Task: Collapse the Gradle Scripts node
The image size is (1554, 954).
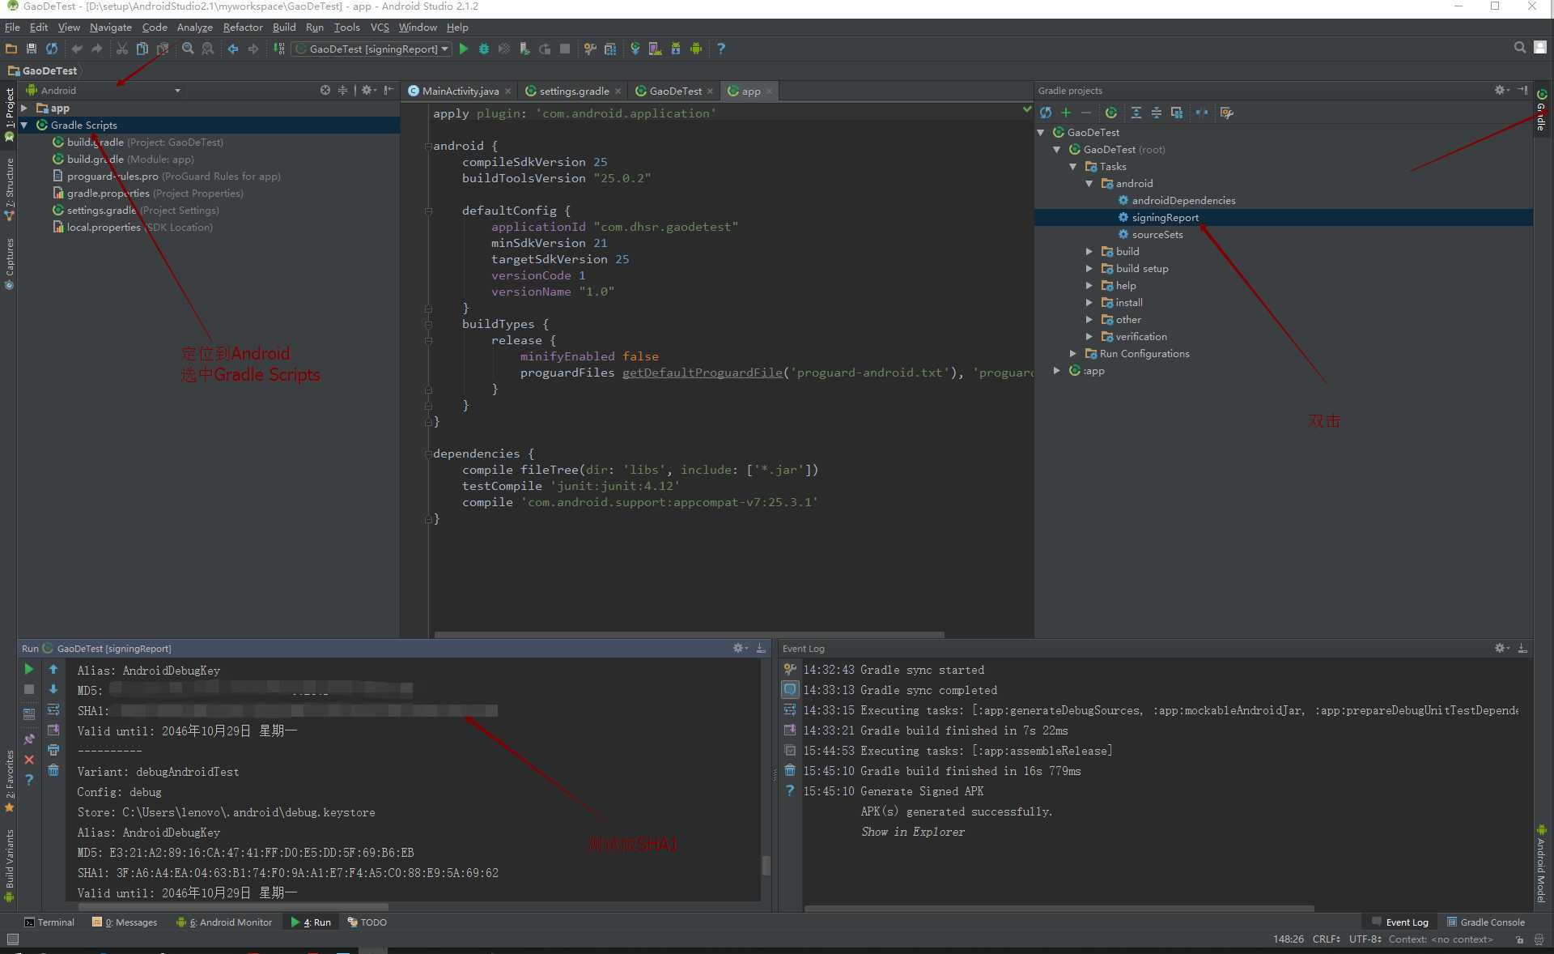Action: pos(24,126)
